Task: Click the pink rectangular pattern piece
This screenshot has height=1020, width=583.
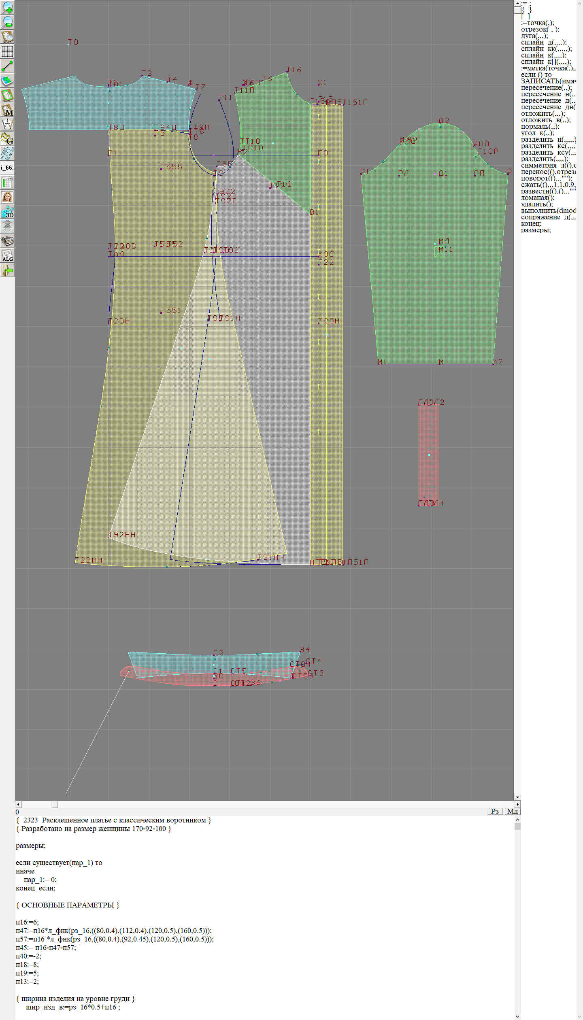Action: [x=429, y=454]
